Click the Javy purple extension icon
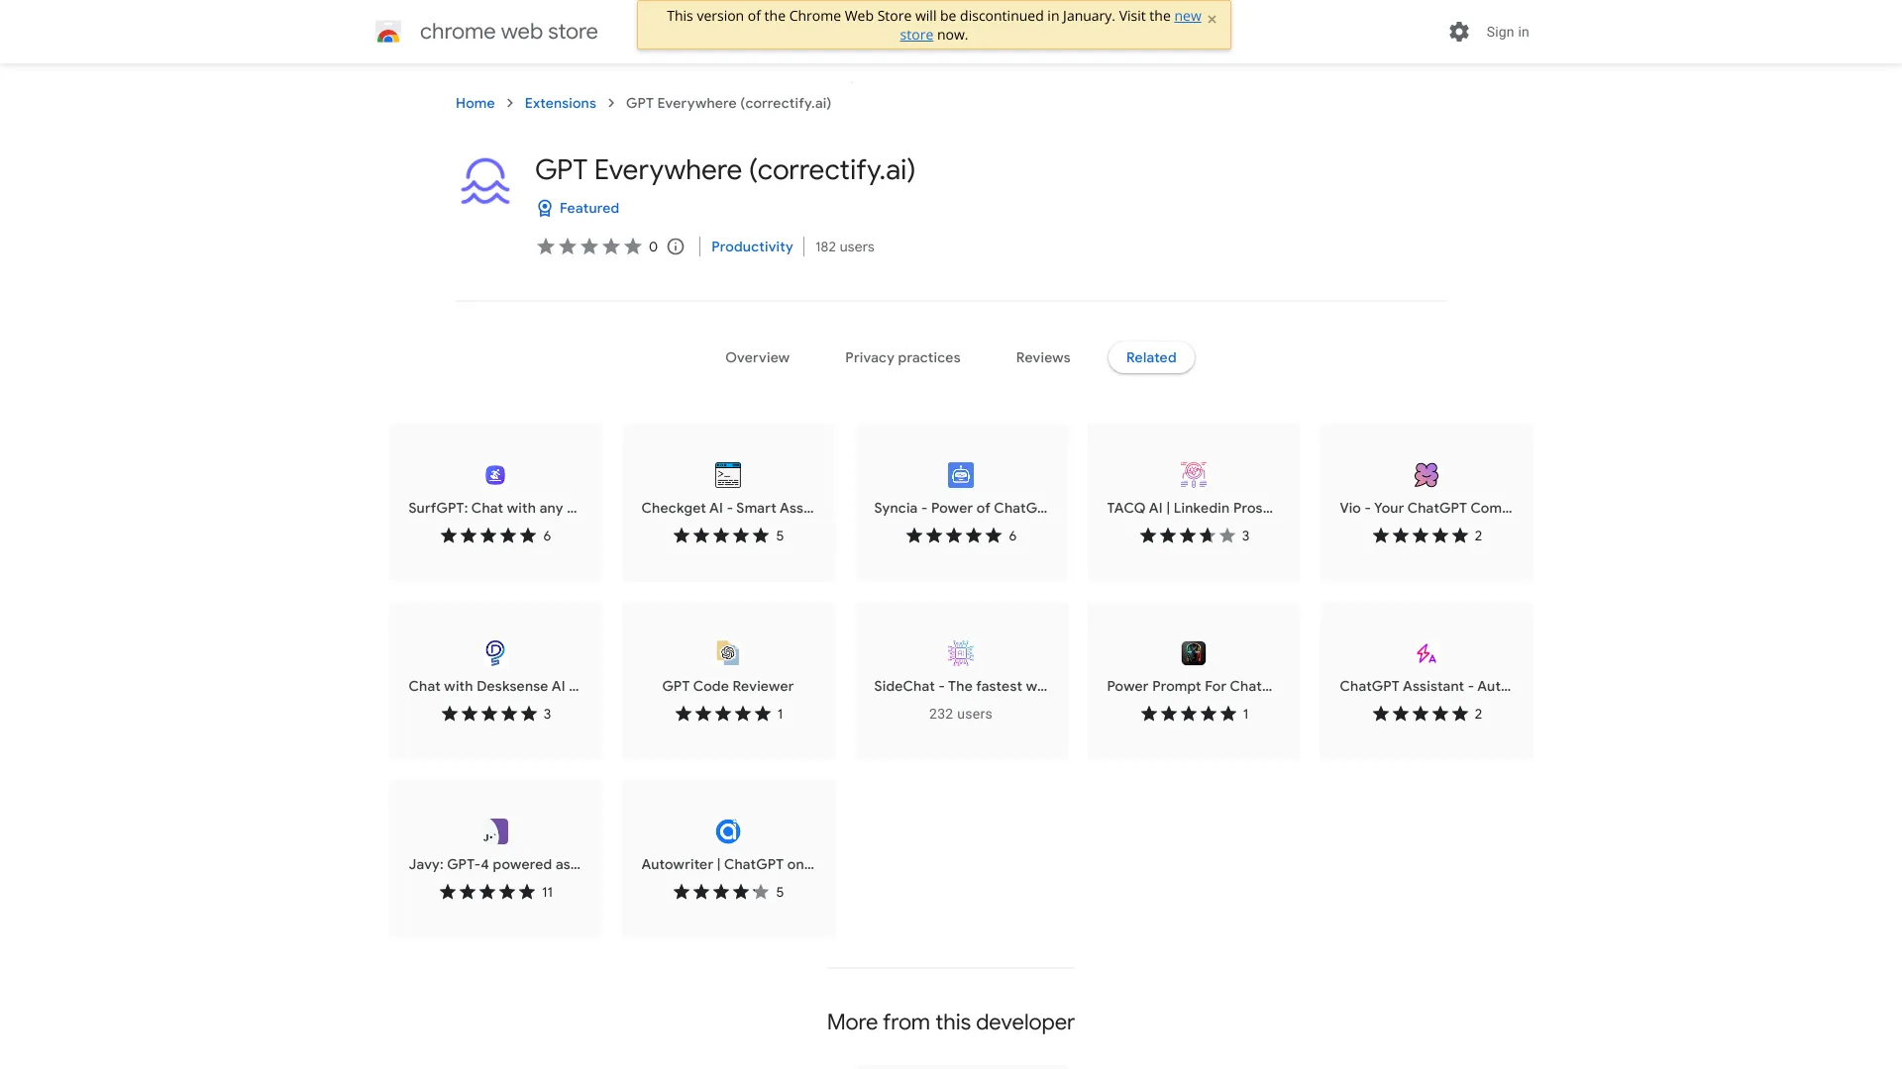Viewport: 1902px width, 1069px height. 494,830
